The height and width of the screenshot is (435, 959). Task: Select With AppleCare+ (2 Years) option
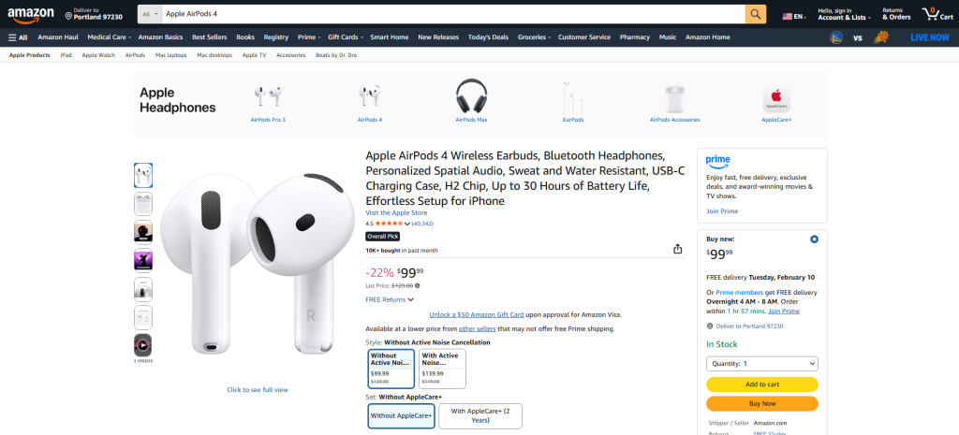click(479, 414)
